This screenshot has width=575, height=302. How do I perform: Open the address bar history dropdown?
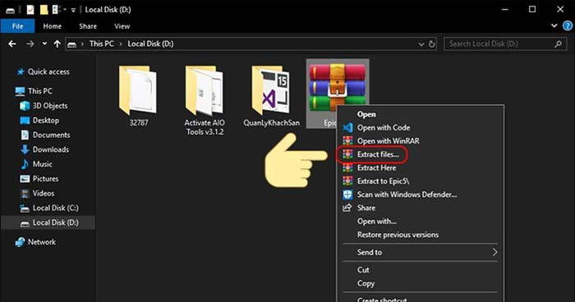click(x=421, y=44)
